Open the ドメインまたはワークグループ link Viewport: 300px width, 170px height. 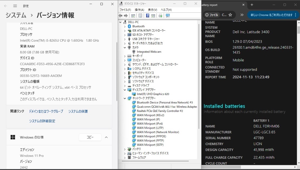(x=46, y=111)
